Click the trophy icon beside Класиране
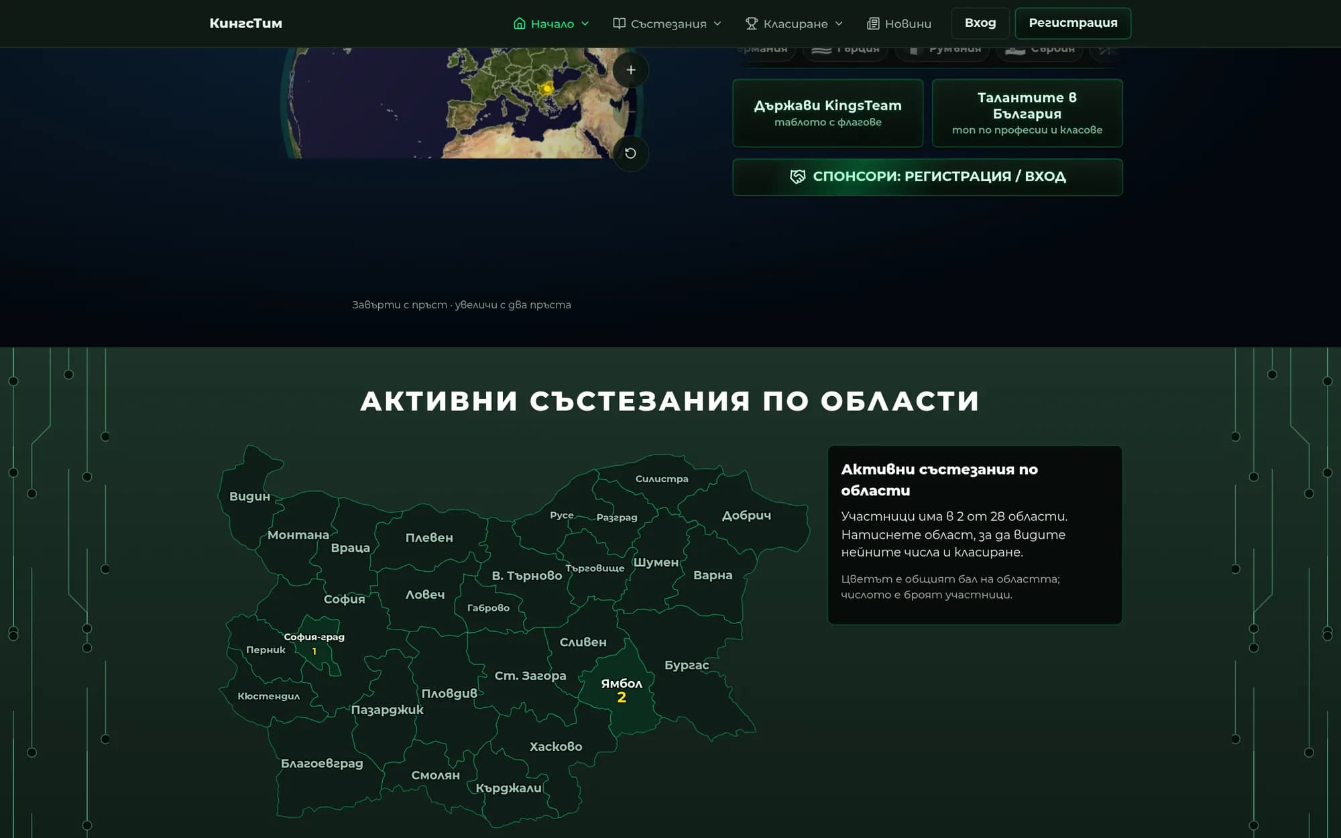This screenshot has height=838, width=1341. [752, 23]
